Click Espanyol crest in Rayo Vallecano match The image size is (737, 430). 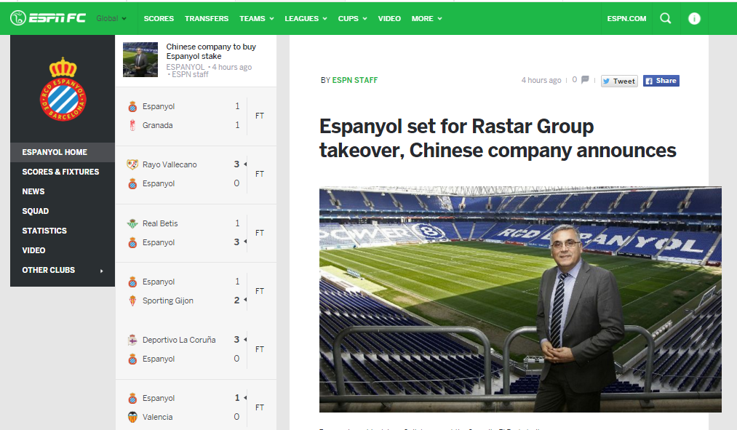coord(132,184)
